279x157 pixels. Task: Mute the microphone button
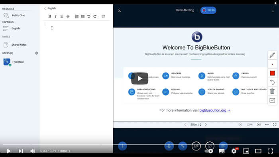[x=169, y=146]
